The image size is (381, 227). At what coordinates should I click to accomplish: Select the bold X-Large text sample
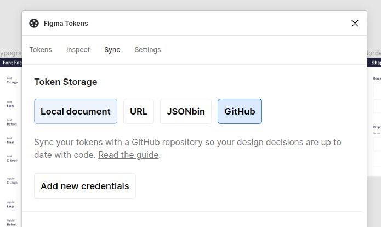coord(12,82)
